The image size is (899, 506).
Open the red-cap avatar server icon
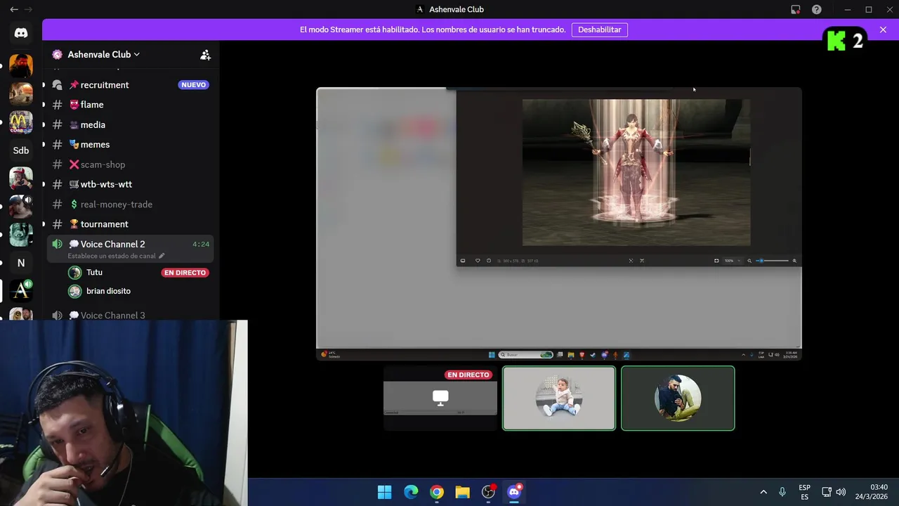click(x=21, y=179)
